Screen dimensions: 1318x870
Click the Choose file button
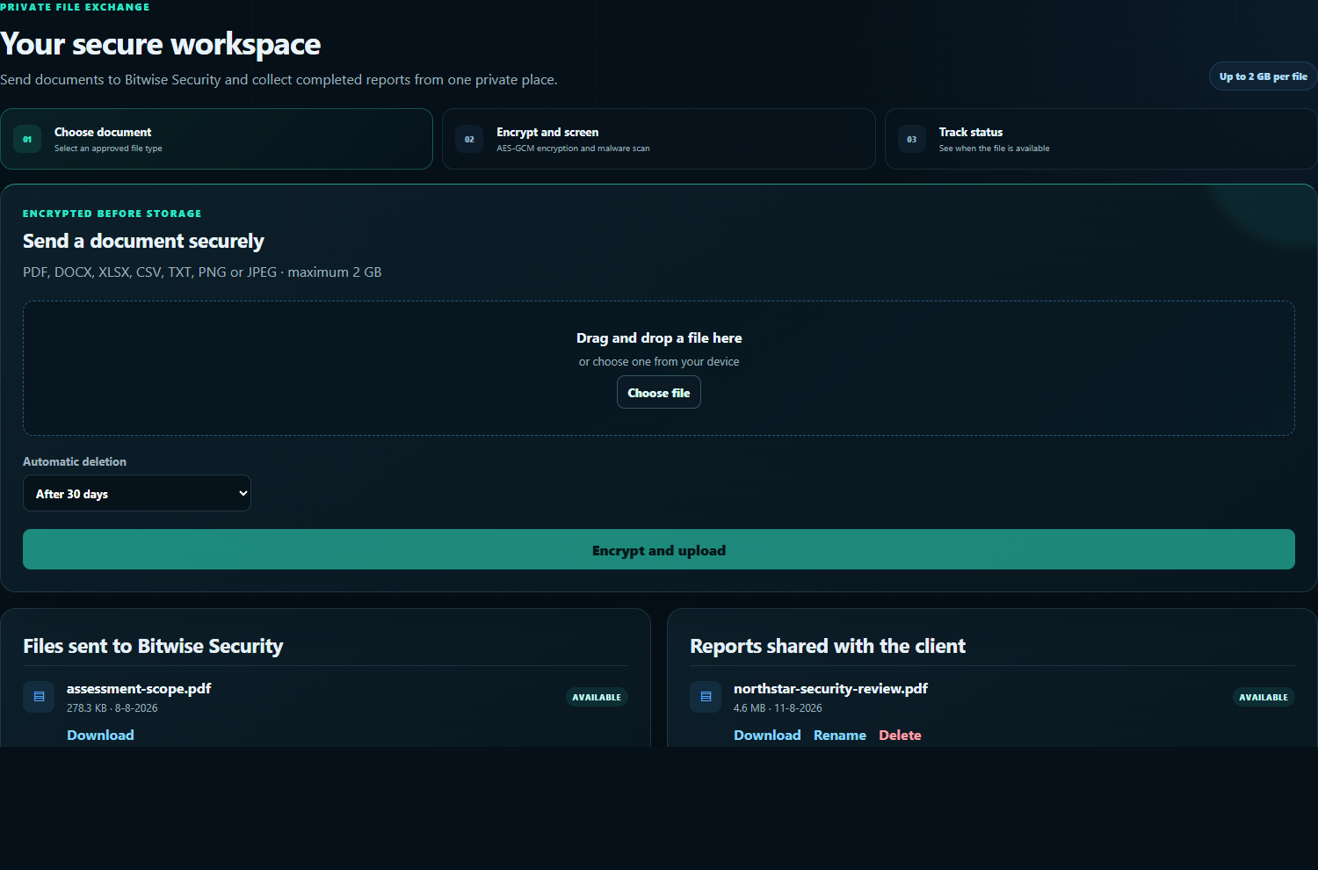(659, 392)
